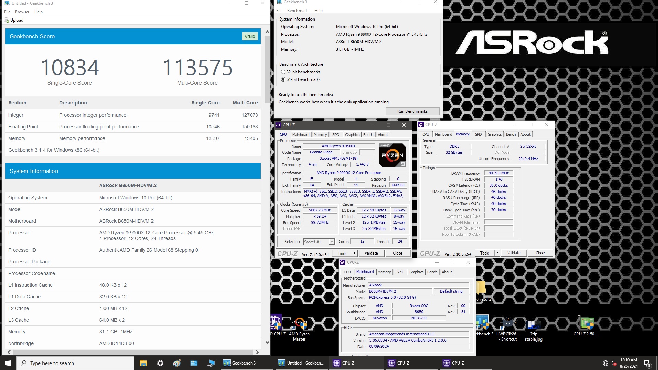Click the network globe tray icon
658x370 pixels.
605,363
